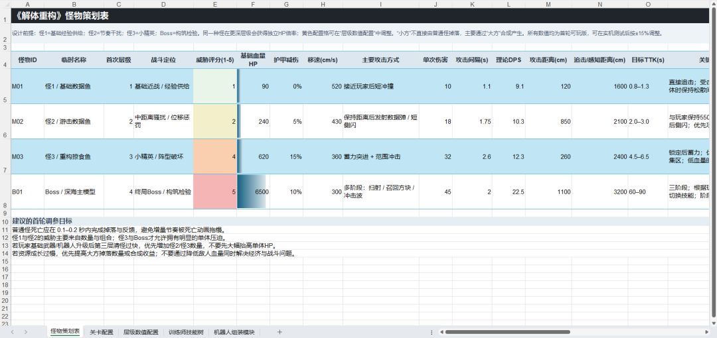Click the horizontal scrollbar thumb
The width and height of the screenshot is (717, 338).
(x=508, y=332)
